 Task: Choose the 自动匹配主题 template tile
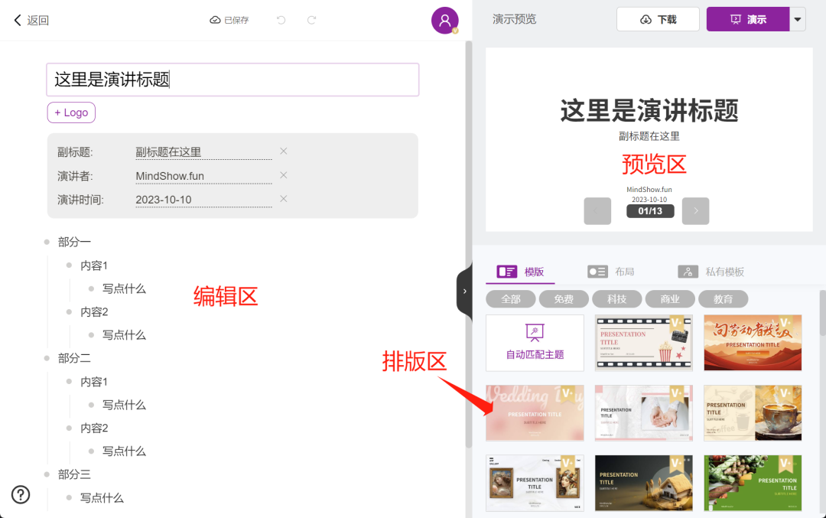pyautogui.click(x=535, y=343)
